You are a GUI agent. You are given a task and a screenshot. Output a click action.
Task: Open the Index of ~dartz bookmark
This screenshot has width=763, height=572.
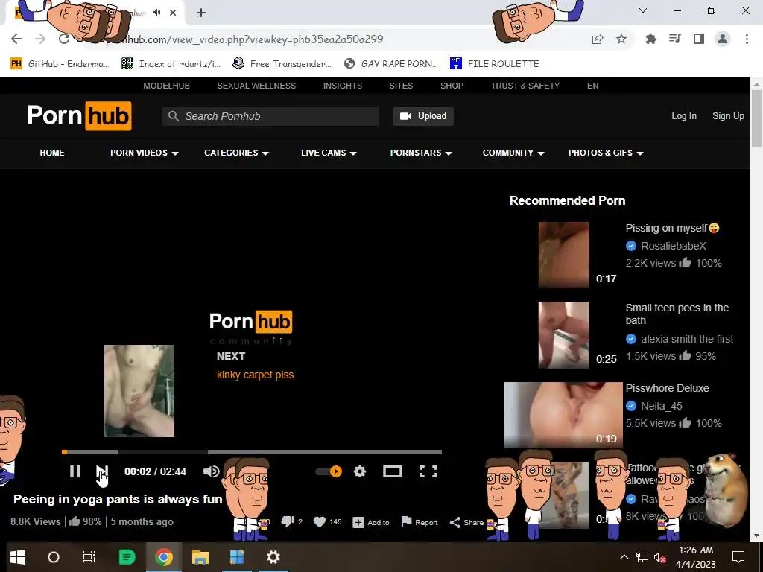coord(171,64)
